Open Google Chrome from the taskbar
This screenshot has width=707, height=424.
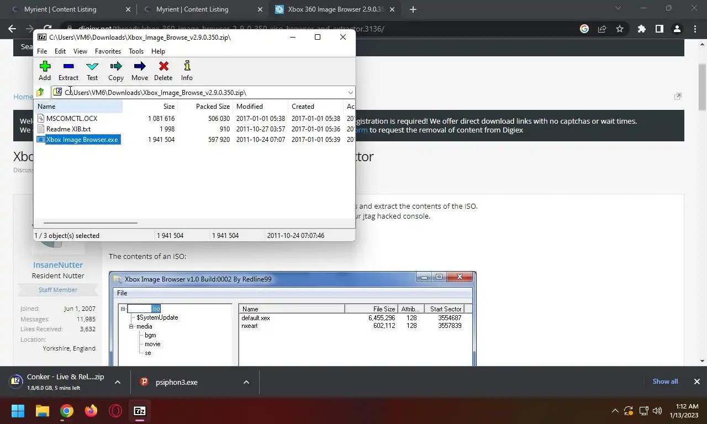[67, 411]
